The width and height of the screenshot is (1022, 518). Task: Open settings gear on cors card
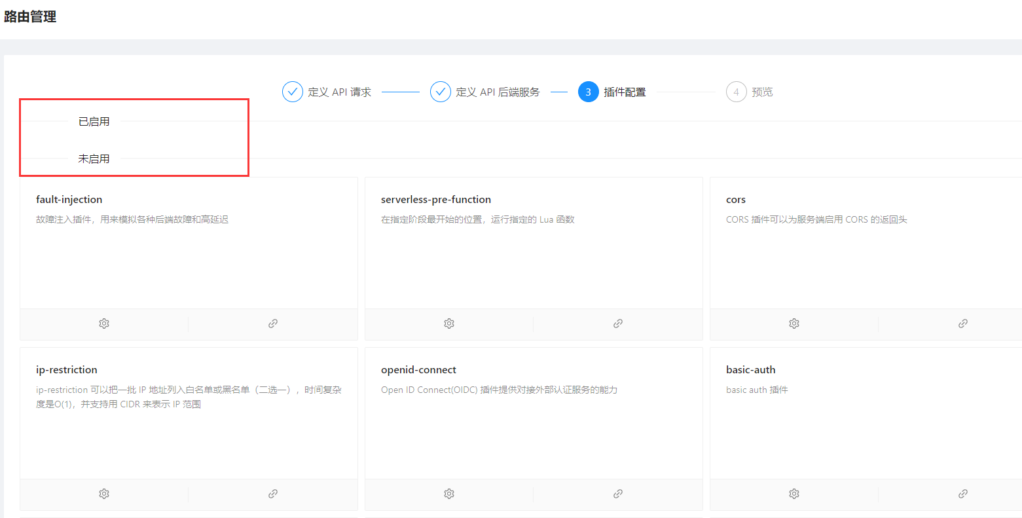794,324
